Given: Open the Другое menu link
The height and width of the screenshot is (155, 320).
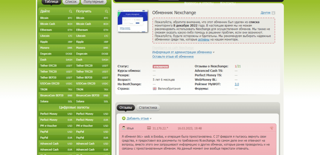Looking at the screenshot, I should click(265, 13).
